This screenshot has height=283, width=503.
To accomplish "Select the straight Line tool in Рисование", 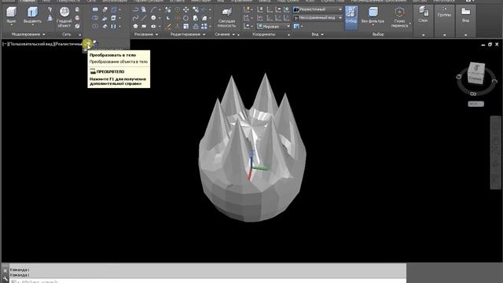I will pos(144,18).
